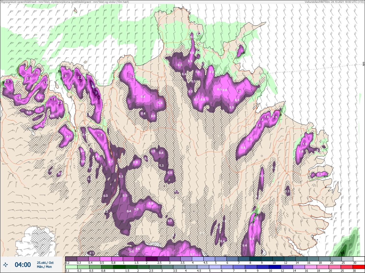
Task: Click the map title starting 'Rigning/skúrir'
Action: coord(65,2)
